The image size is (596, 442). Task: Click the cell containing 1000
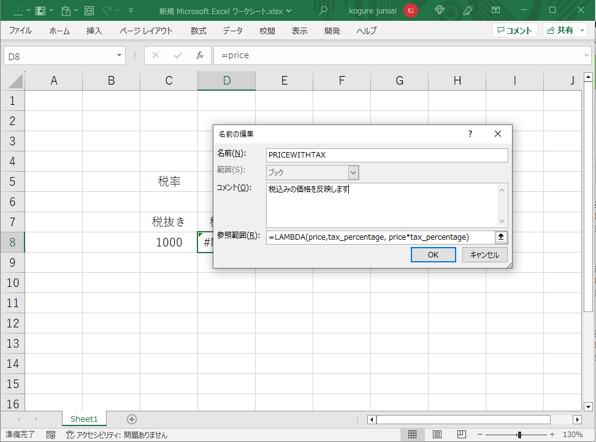(169, 242)
